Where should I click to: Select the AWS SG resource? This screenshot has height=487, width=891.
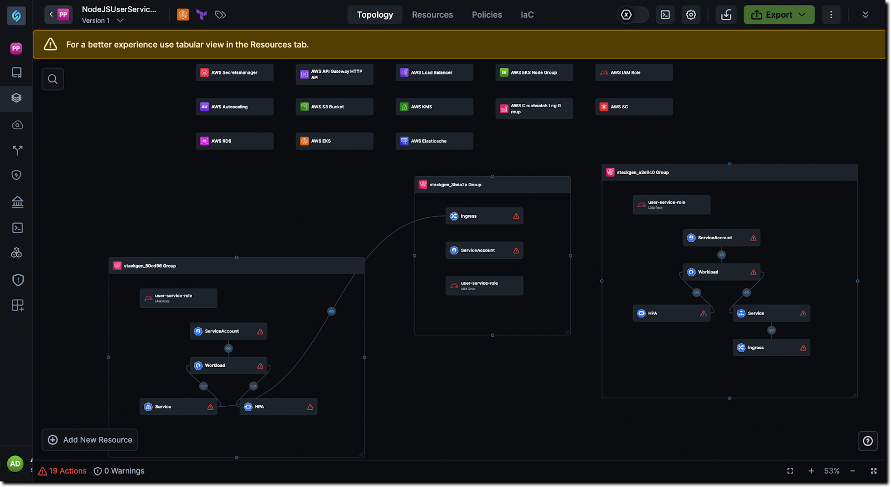(634, 107)
